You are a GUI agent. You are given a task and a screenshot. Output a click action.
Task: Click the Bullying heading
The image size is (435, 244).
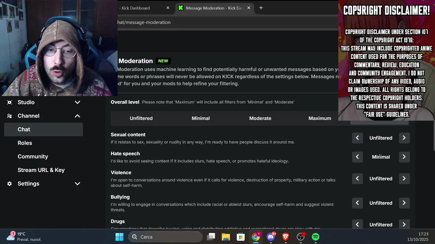point(120,197)
